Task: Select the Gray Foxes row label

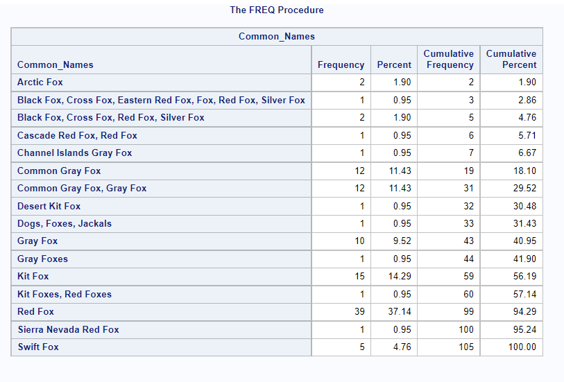Action: (x=43, y=259)
